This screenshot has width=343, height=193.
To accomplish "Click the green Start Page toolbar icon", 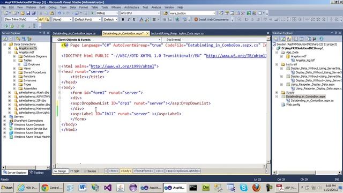I will (x=249, y=13).
